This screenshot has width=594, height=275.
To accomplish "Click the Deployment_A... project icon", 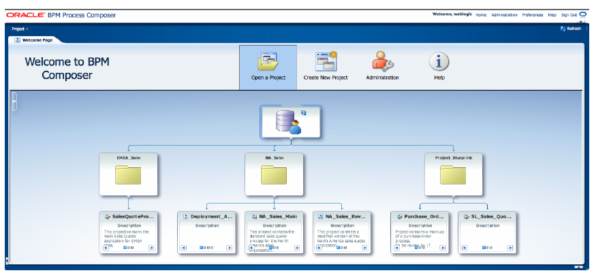I will 185,216.
